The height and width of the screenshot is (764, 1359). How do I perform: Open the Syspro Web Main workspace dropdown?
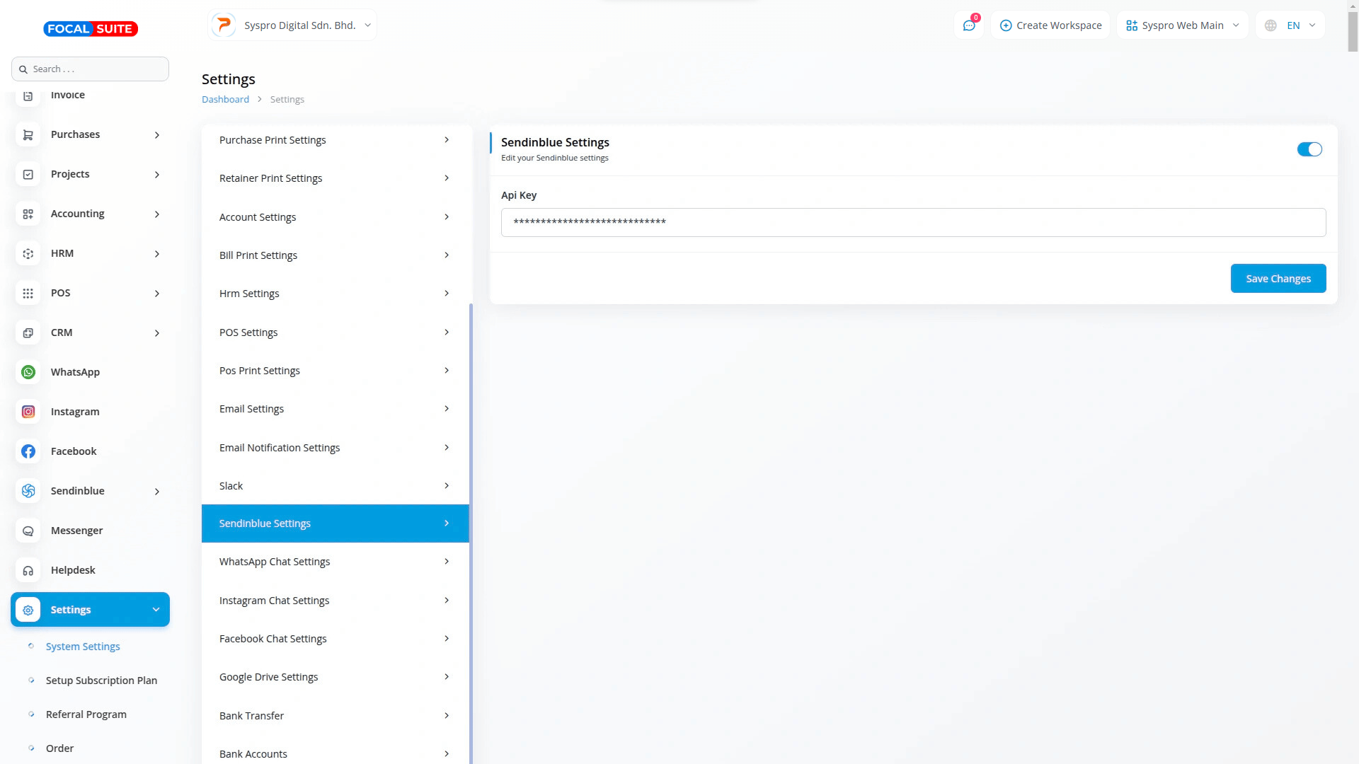(x=1182, y=25)
